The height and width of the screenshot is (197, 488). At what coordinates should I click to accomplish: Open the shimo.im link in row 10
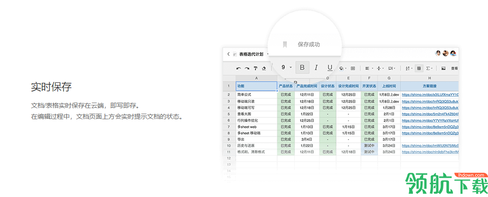(x=430, y=145)
